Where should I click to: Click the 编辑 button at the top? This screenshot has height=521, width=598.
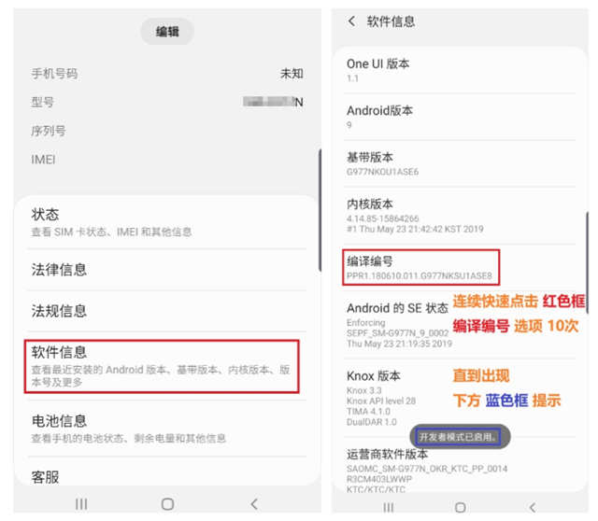167,31
